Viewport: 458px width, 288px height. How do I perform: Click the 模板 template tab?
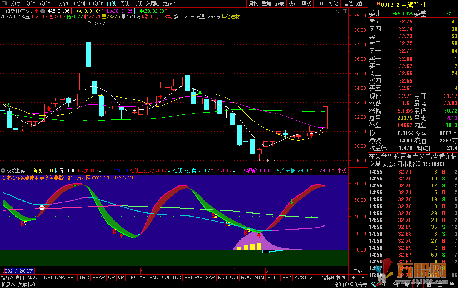click(x=341, y=278)
